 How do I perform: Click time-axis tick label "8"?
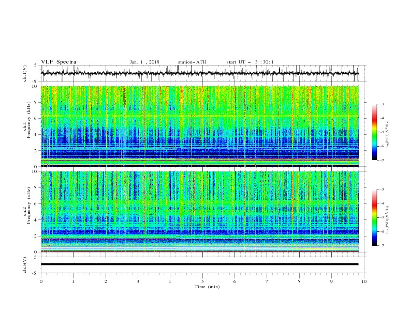(x=299, y=281)
